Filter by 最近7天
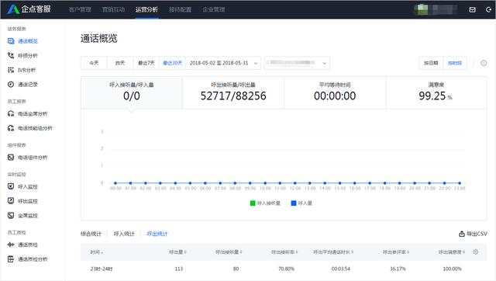Viewport: 496px width, 281px height. click(x=146, y=63)
